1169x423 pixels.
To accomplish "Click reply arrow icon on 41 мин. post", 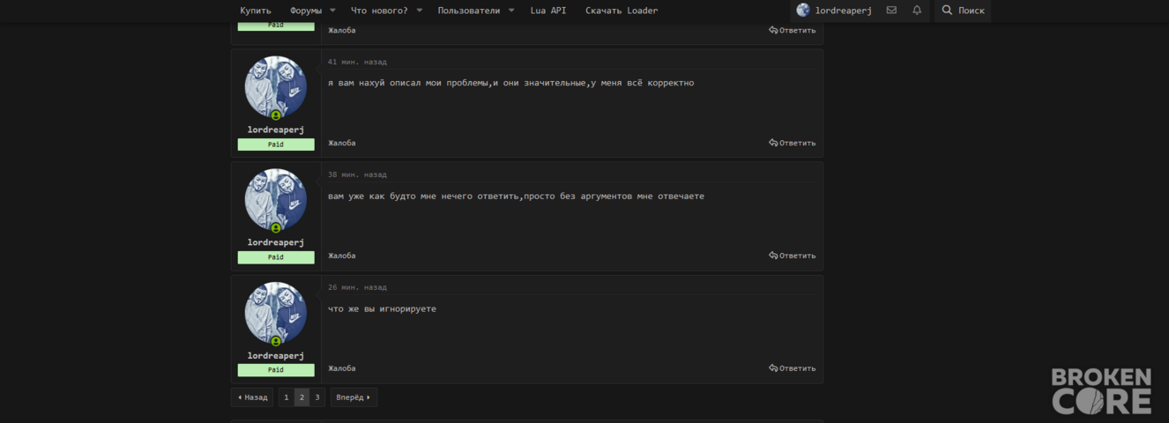I will [773, 143].
